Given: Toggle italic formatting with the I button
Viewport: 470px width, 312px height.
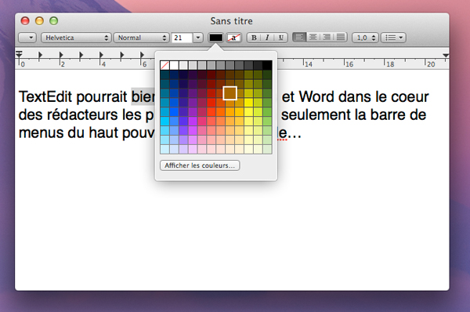Looking at the screenshot, I should pyautogui.click(x=267, y=38).
